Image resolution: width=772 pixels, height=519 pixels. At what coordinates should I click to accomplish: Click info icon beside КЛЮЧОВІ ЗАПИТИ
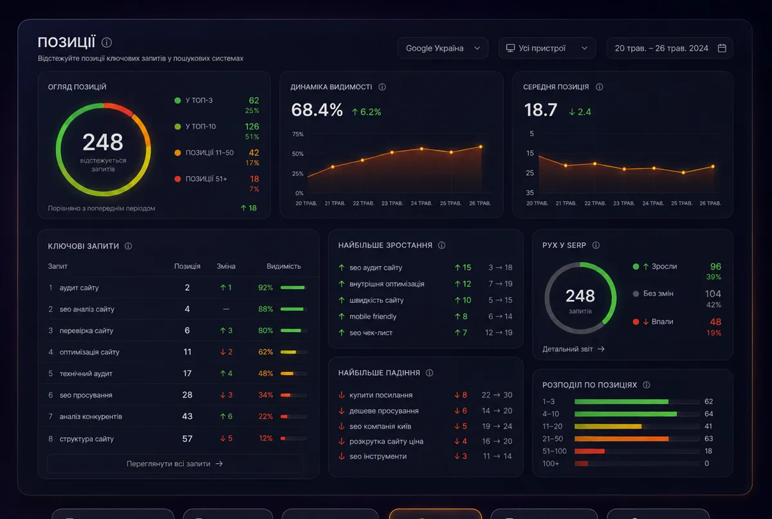128,246
